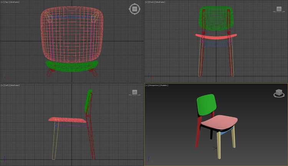Image resolution: width=288 pixels, height=166 pixels.
Task: Select pink seat in Left viewport
Action: [x=68, y=120]
